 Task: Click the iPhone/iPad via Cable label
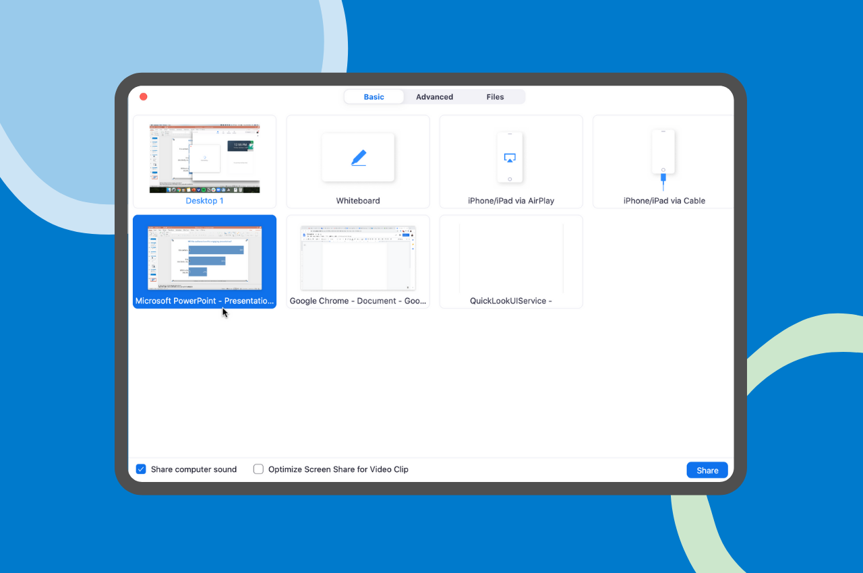pyautogui.click(x=664, y=201)
